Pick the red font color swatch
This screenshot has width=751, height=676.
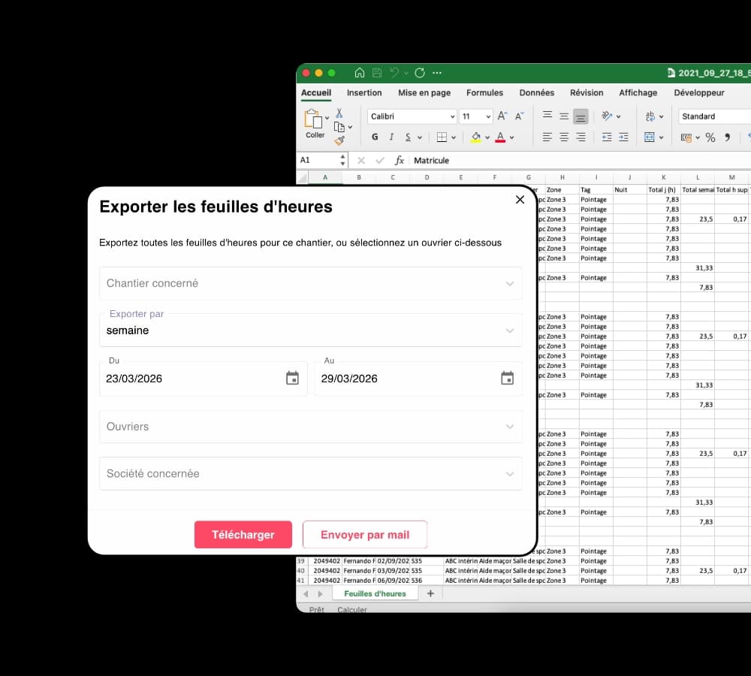point(500,137)
